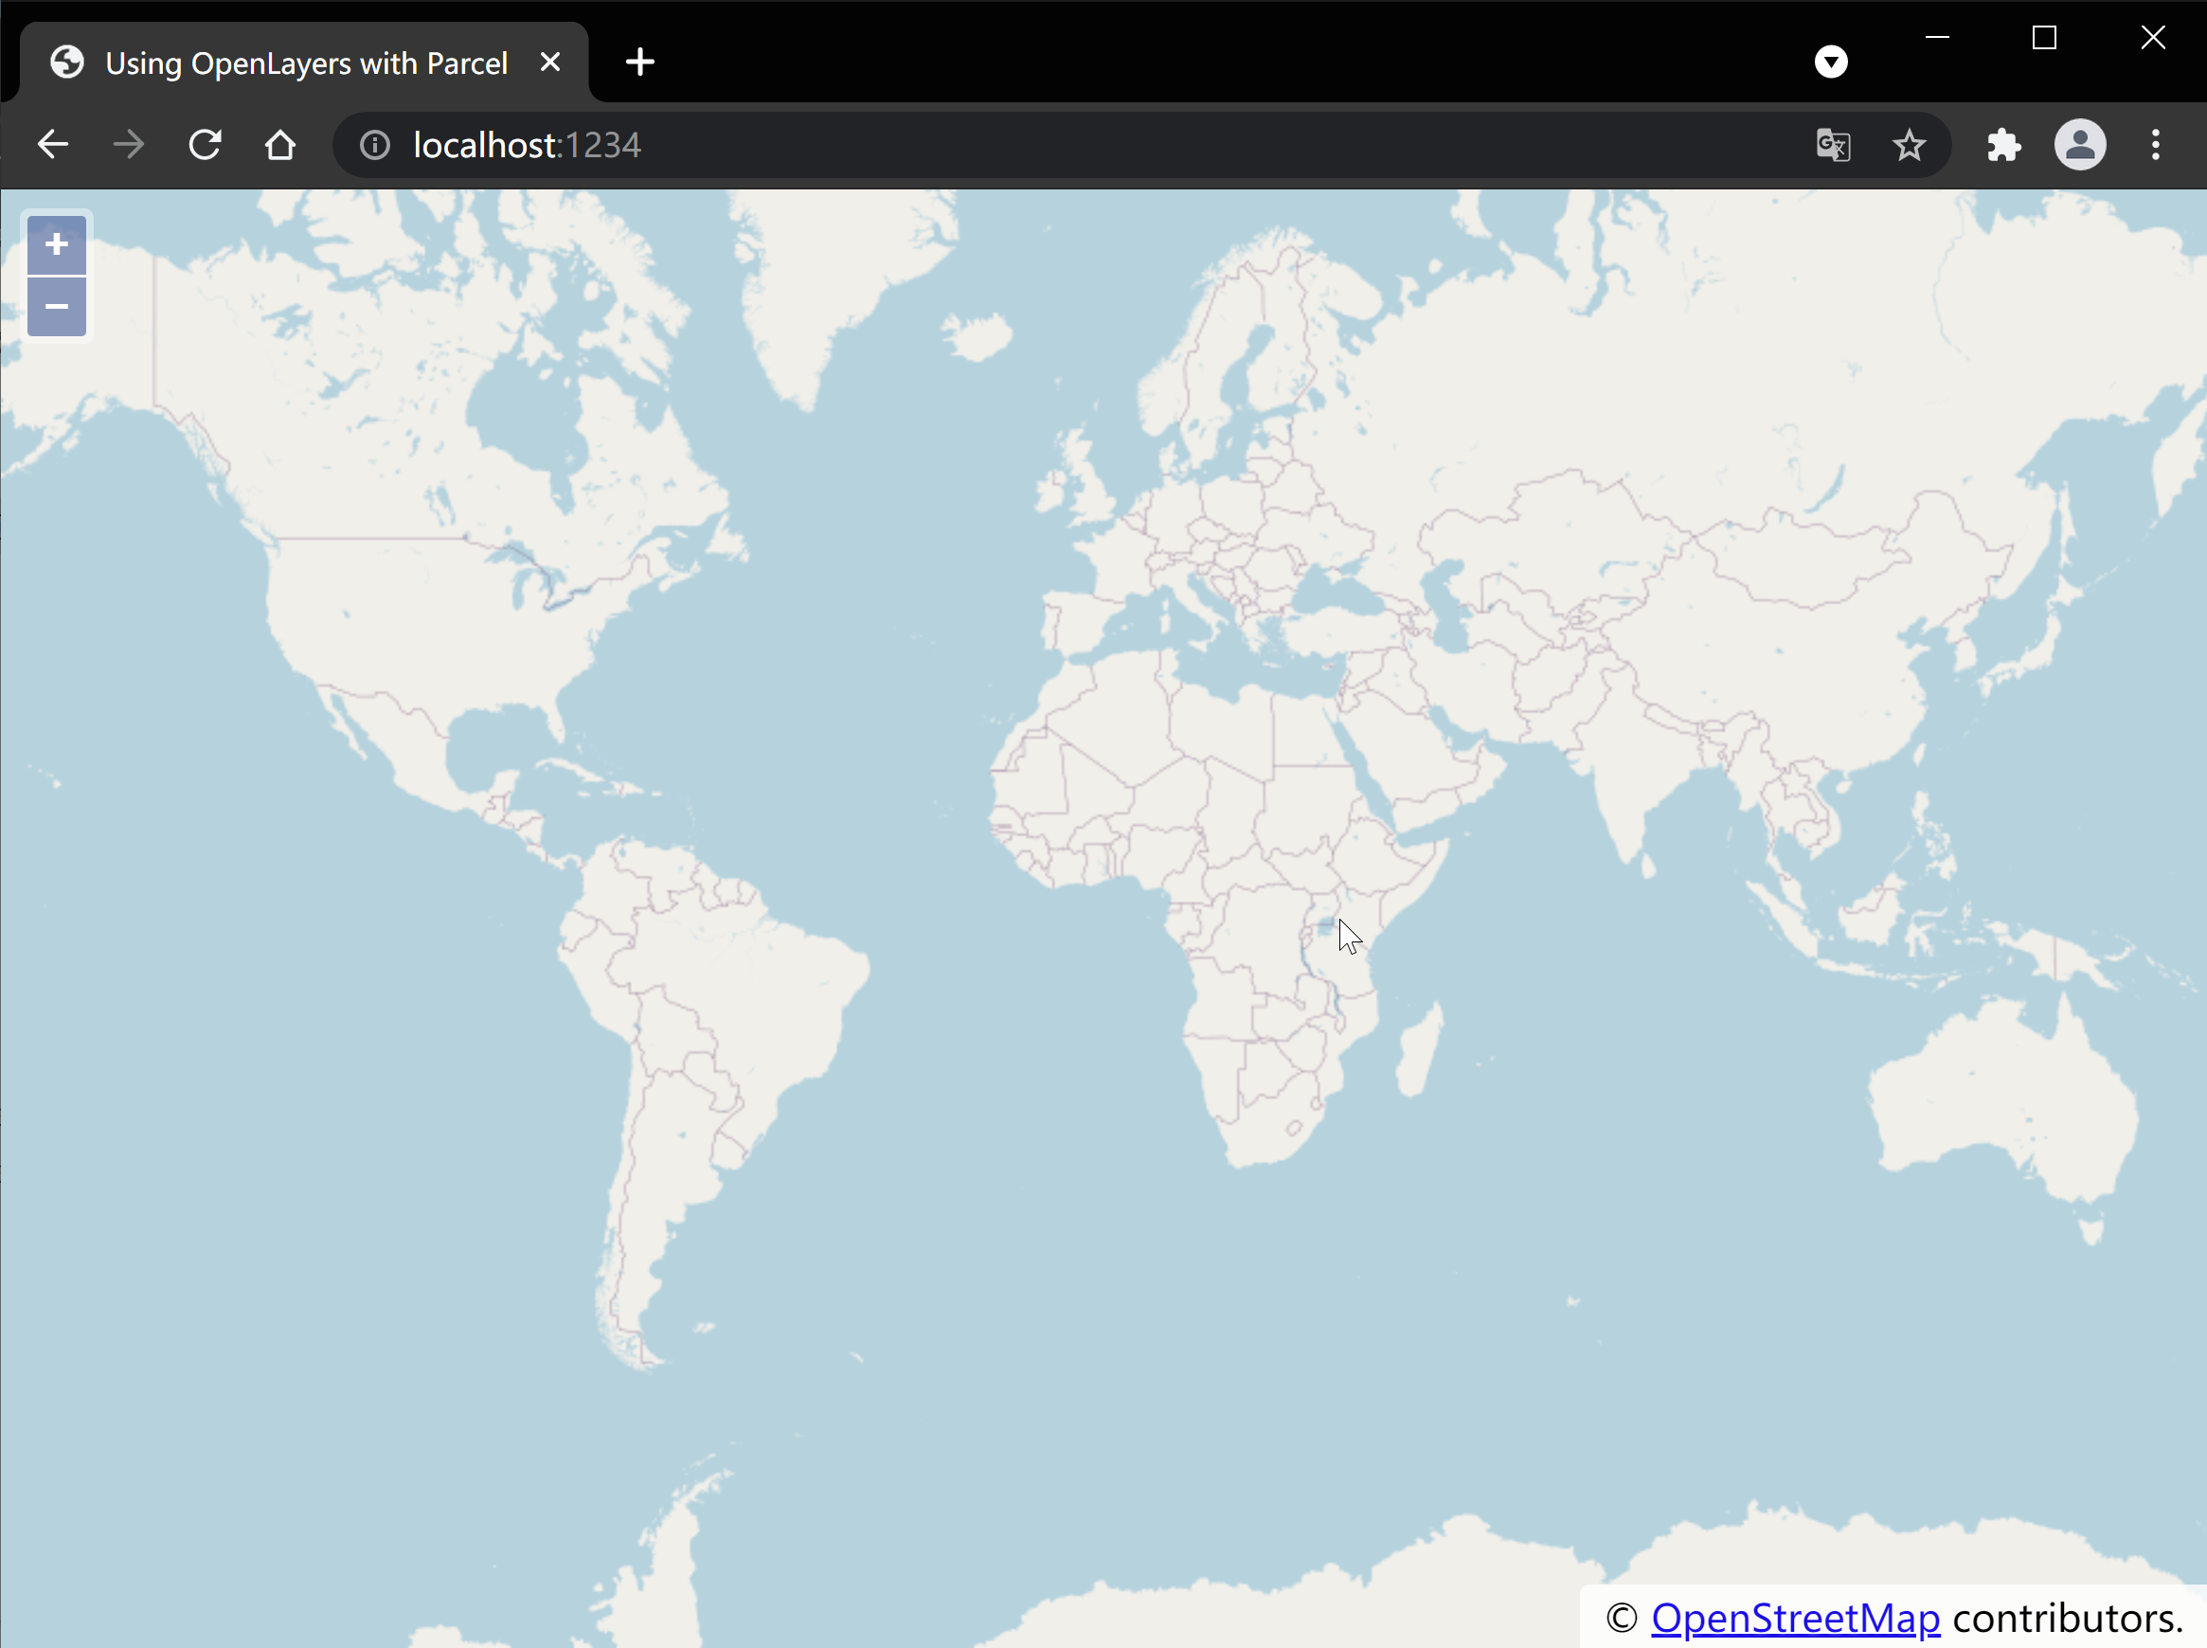Image resolution: width=2207 pixels, height=1648 pixels.
Task: Open Chrome three-dot menu
Action: click(2156, 146)
